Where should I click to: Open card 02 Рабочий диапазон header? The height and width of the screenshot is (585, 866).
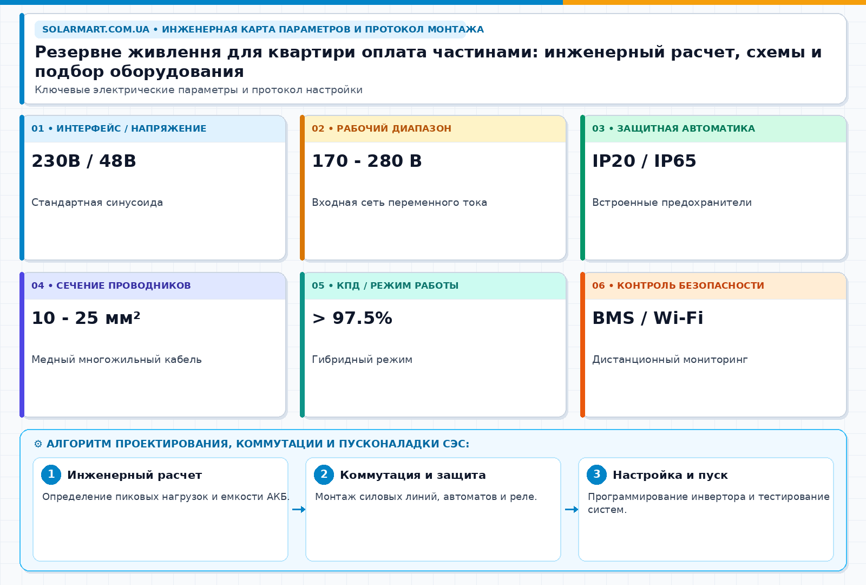[x=435, y=129]
